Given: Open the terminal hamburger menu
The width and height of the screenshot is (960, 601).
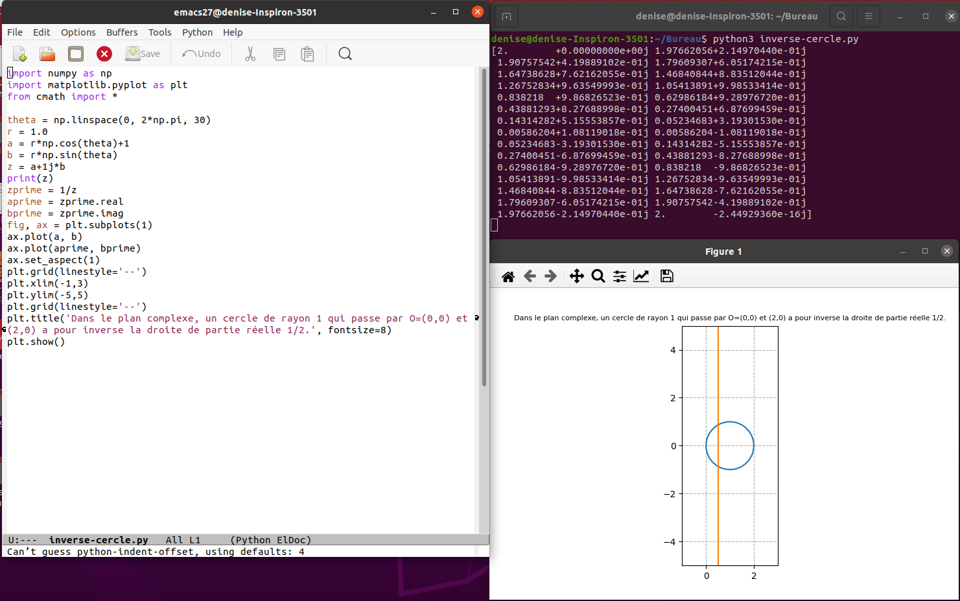Looking at the screenshot, I should 869,16.
